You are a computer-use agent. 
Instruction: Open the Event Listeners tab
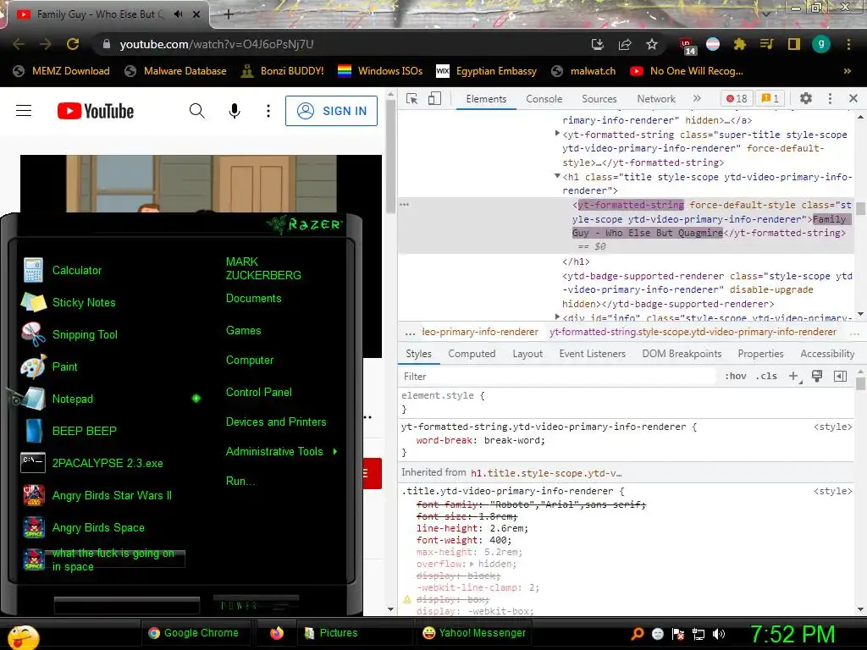click(592, 354)
